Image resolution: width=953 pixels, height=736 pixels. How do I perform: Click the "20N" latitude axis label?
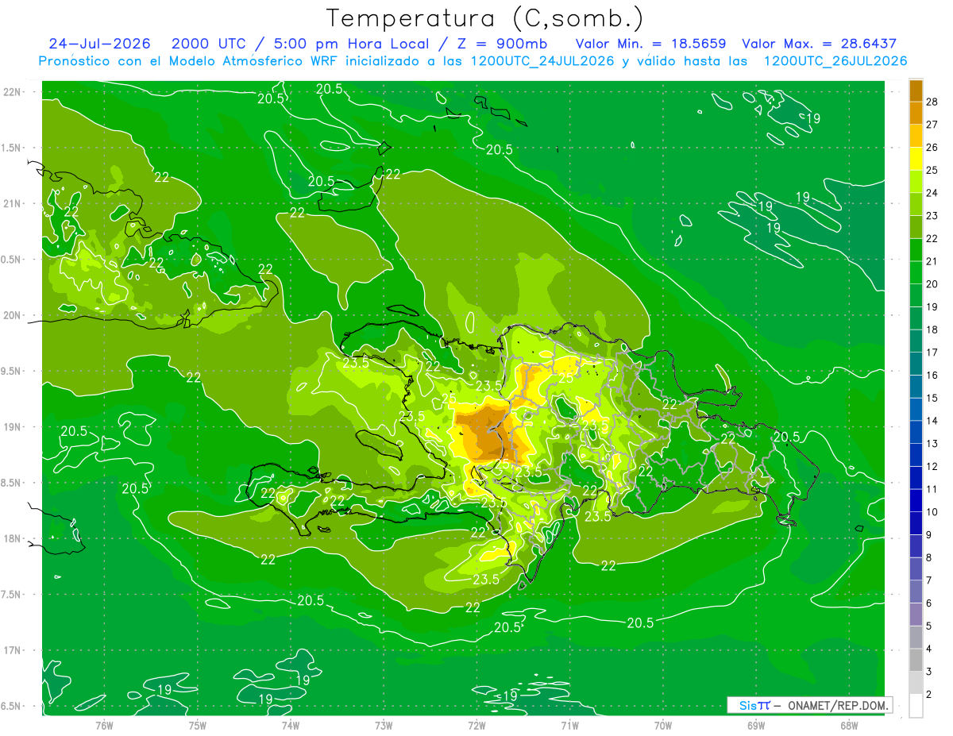coord(12,315)
